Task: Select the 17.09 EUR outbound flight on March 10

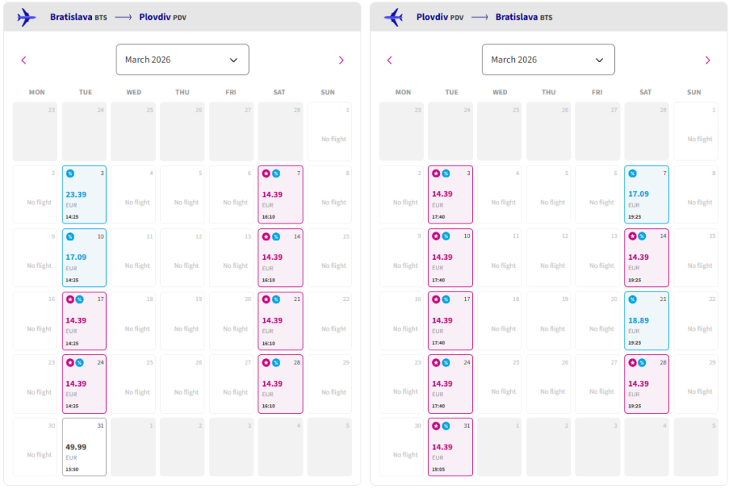Action: 84,258
